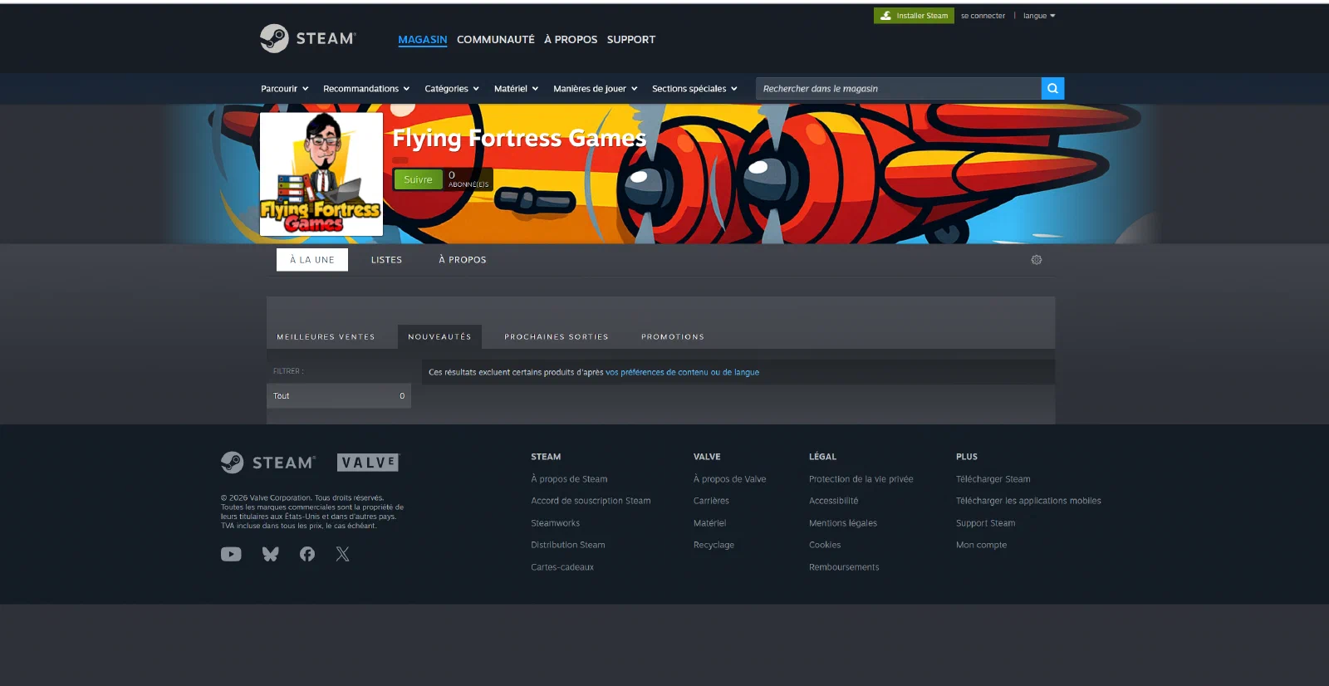The image size is (1329, 686).
Task: Select the NOUVEAUTÉS tab
Action: pyautogui.click(x=439, y=336)
